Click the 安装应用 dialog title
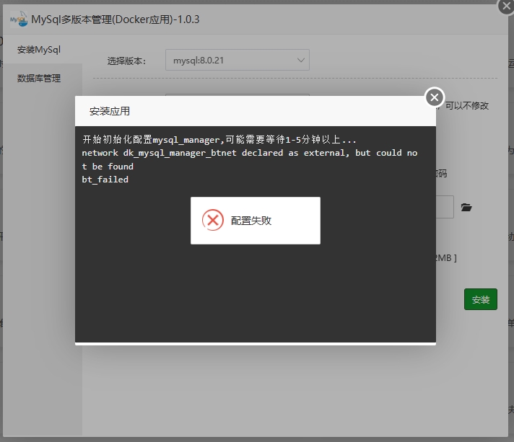Image resolution: width=514 pixels, height=442 pixels. (x=110, y=111)
